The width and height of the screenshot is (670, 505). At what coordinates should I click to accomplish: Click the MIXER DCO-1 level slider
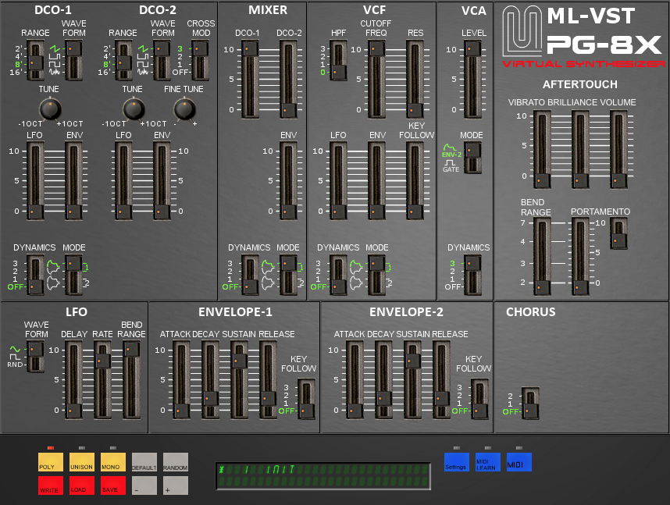coord(250,80)
